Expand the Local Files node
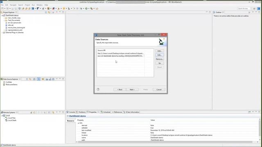Viewport: 262px width, 147px height. coord(5,118)
